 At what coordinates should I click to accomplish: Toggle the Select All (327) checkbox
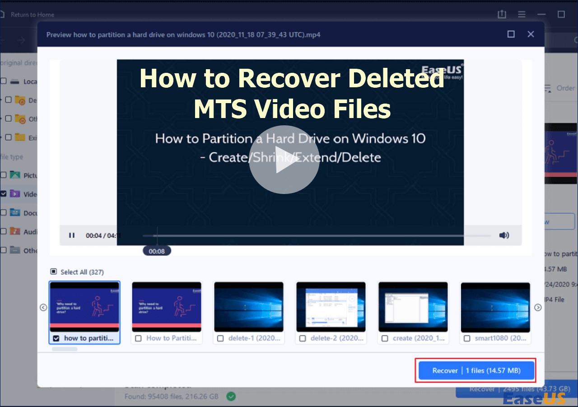click(x=53, y=272)
